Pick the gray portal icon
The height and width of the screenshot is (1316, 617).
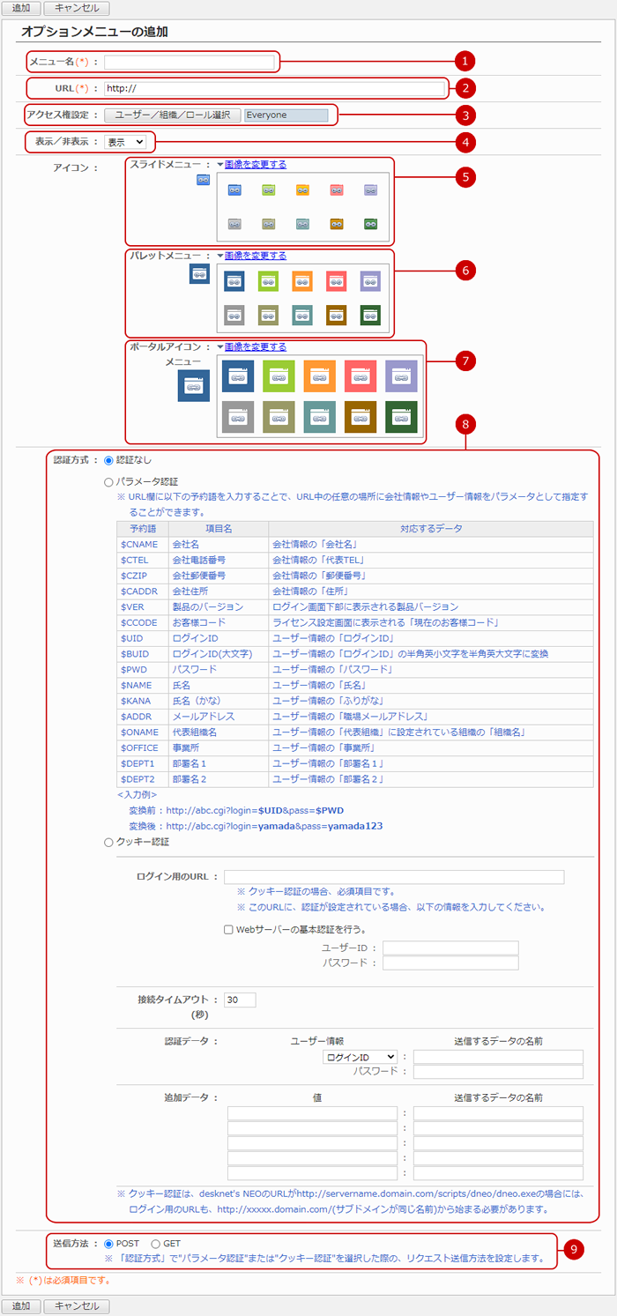[238, 417]
